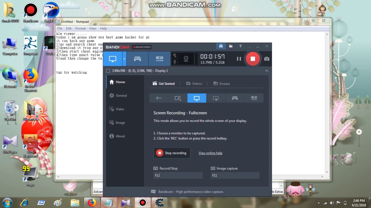Screen dimensions: 371x208
Task: Take screenshot with Bandicam camera icon
Action: 267,59
